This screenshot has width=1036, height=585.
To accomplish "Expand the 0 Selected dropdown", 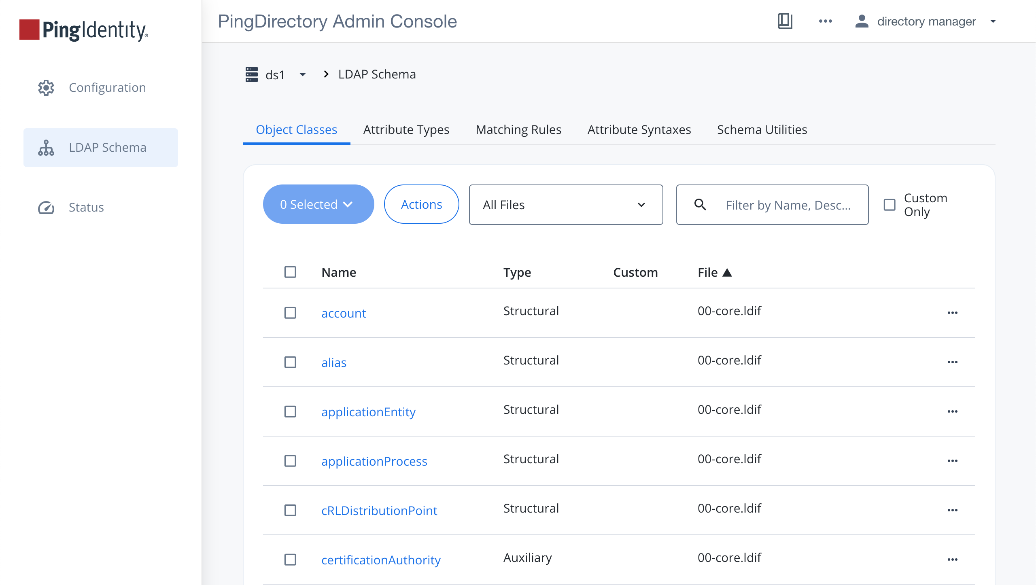I will pos(318,204).
